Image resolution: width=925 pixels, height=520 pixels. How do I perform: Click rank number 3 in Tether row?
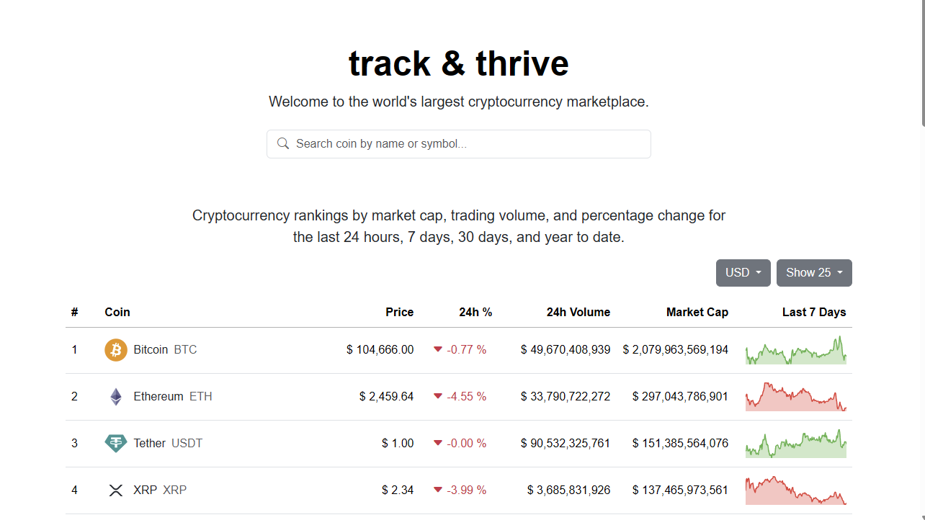click(x=74, y=444)
